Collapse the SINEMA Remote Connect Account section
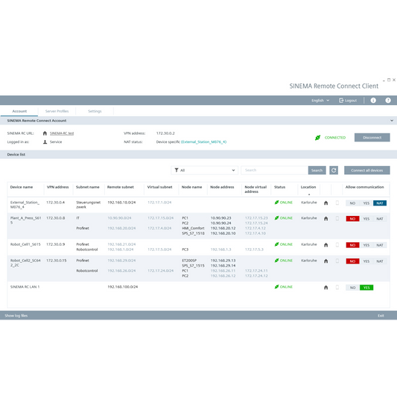Viewport: 397px width, 397px height. [392, 121]
